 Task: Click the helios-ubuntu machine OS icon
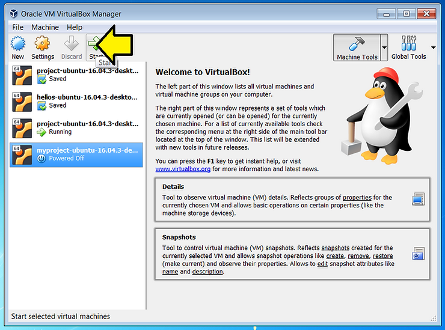click(x=22, y=102)
